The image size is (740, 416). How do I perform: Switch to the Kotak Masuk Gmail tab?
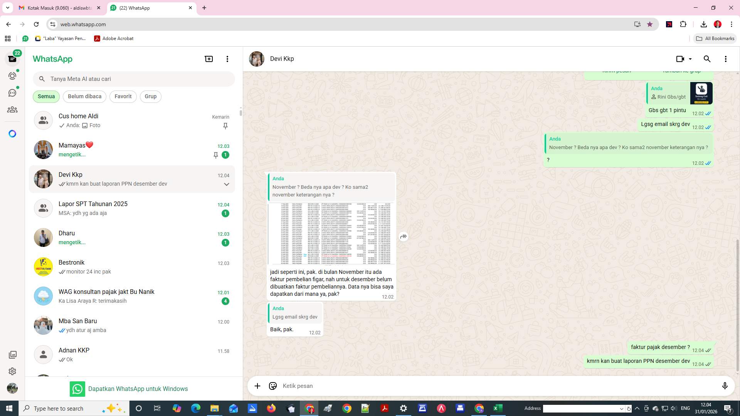58,8
